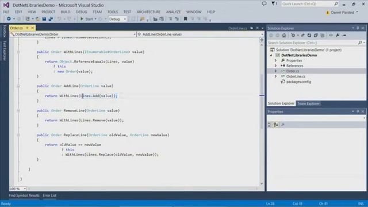Expand the Properties node in Solution Explorer
This screenshot has width=368, height=207.
[276, 60]
